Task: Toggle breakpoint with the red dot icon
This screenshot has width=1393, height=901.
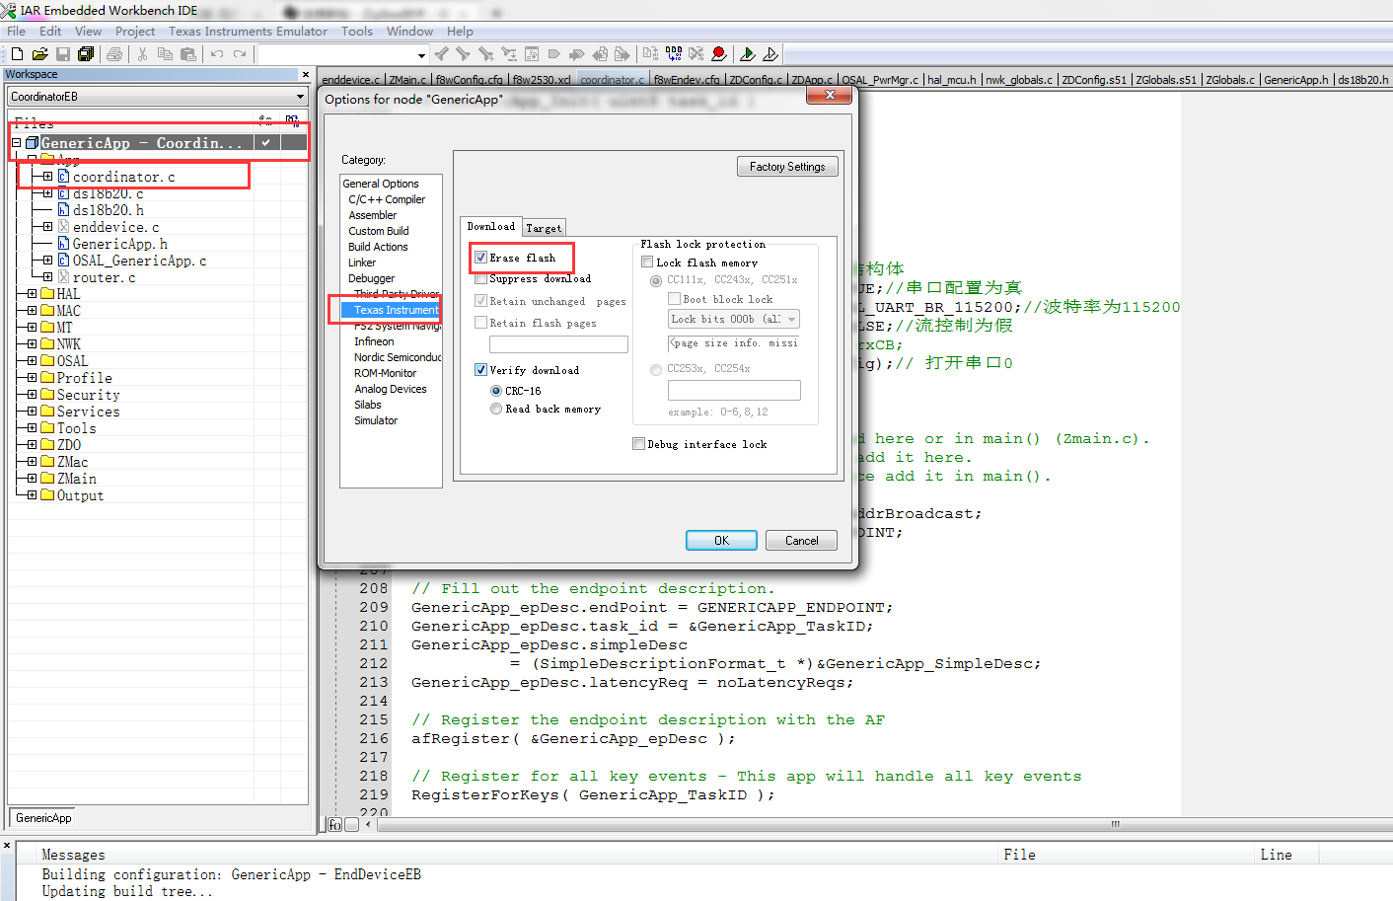Action: click(x=719, y=54)
